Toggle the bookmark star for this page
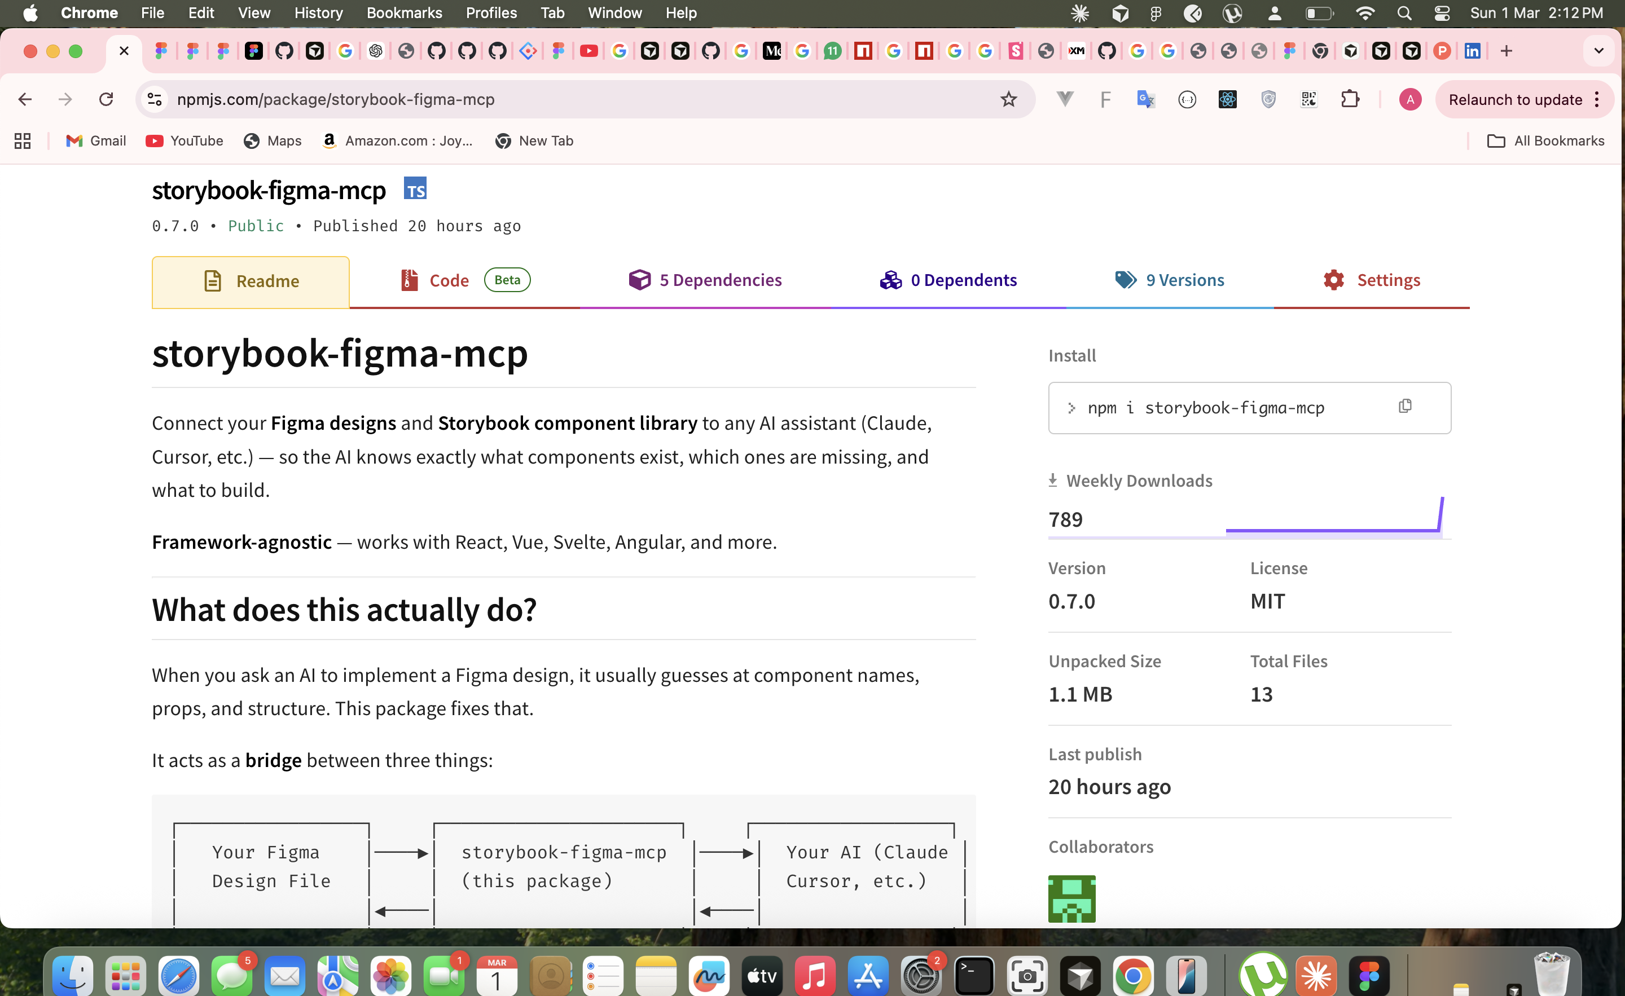Screen dimensions: 1625x996 [x=1008, y=99]
